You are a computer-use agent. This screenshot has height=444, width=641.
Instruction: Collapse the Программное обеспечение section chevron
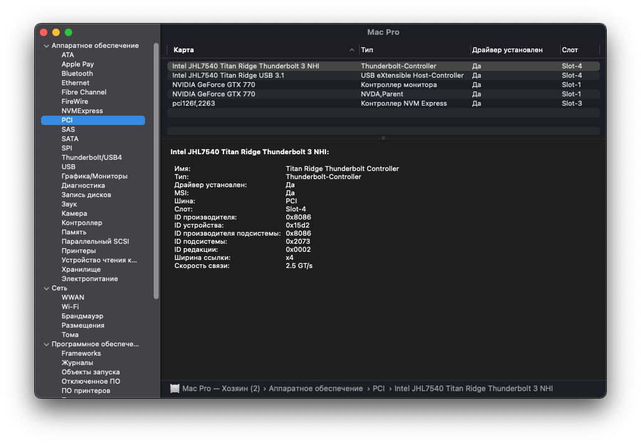point(46,345)
